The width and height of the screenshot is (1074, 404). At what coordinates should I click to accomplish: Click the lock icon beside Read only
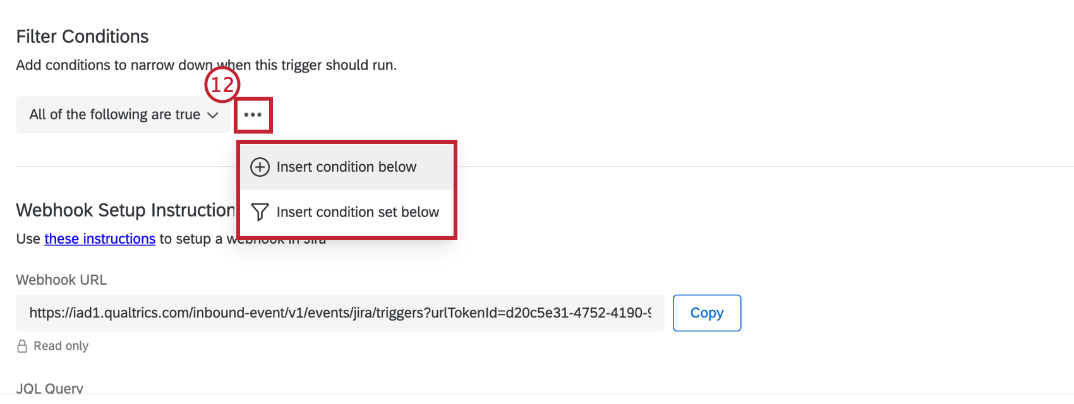coord(22,346)
